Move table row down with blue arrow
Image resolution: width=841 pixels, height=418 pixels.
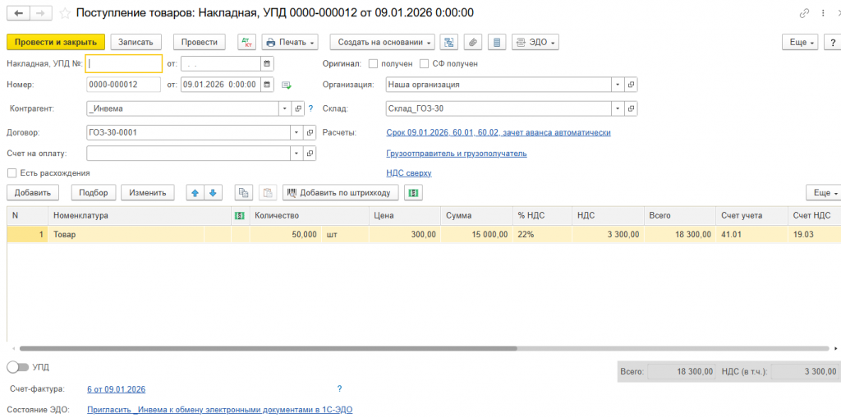click(x=213, y=193)
